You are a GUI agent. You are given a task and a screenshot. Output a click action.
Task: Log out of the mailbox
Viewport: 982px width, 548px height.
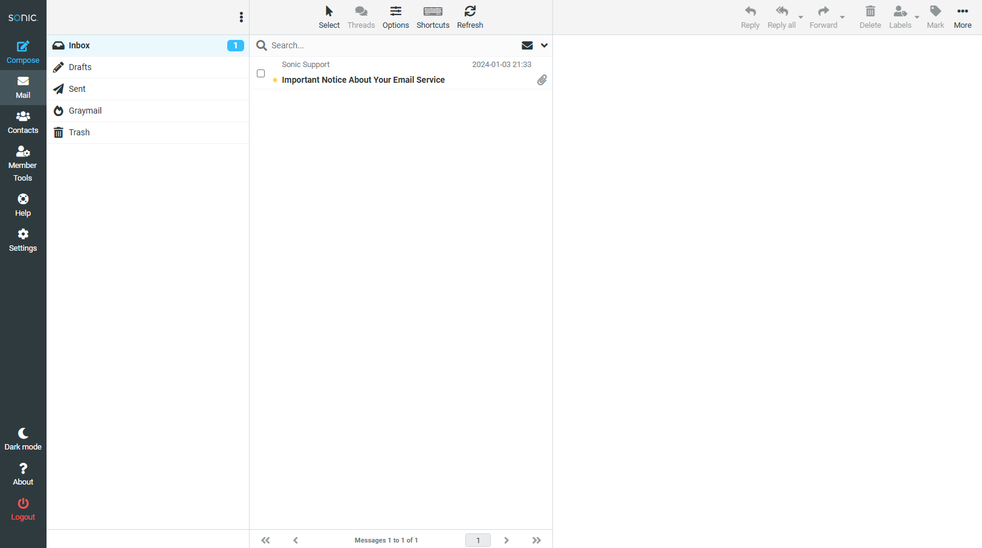coord(23,509)
